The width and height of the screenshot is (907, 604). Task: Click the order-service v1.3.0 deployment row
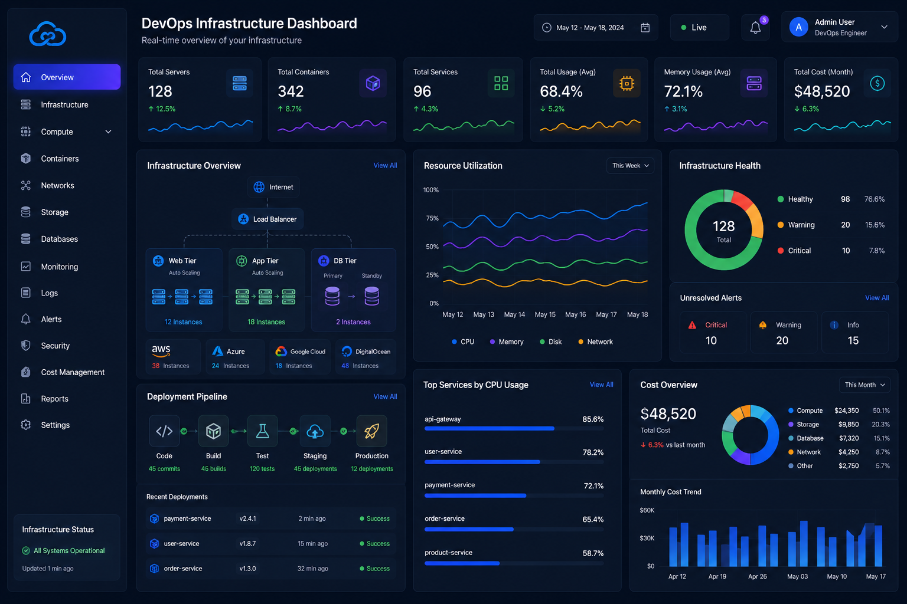[270, 569]
